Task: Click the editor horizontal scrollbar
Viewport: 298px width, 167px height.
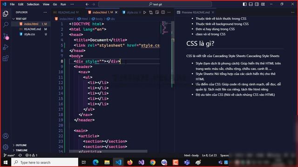Action: tap(108, 151)
